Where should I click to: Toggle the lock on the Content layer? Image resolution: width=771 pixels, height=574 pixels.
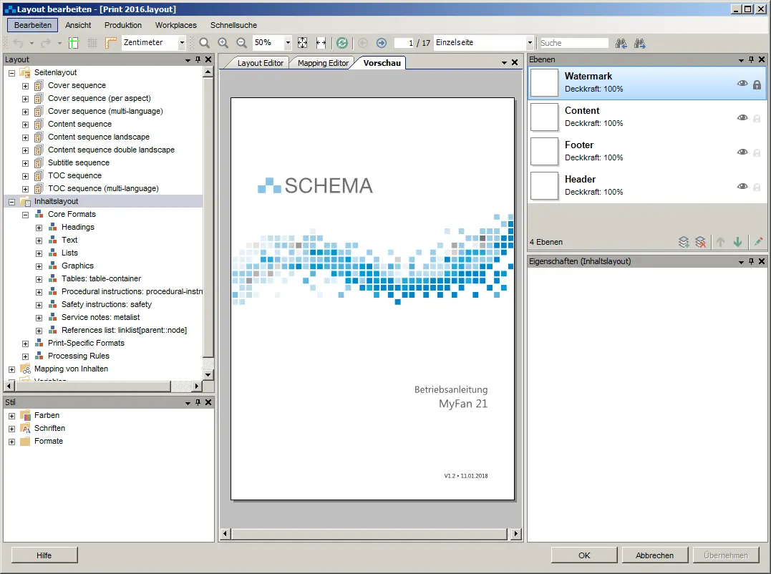click(757, 118)
